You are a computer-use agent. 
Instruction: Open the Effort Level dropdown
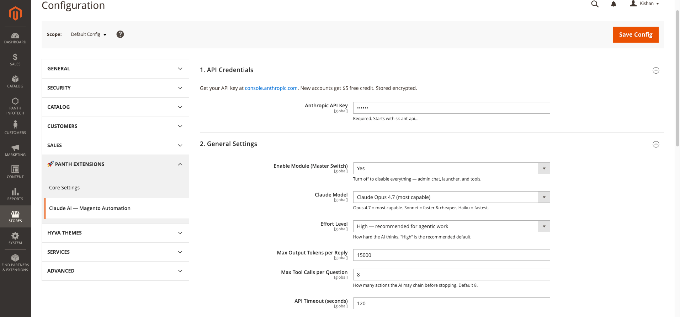pyautogui.click(x=451, y=226)
